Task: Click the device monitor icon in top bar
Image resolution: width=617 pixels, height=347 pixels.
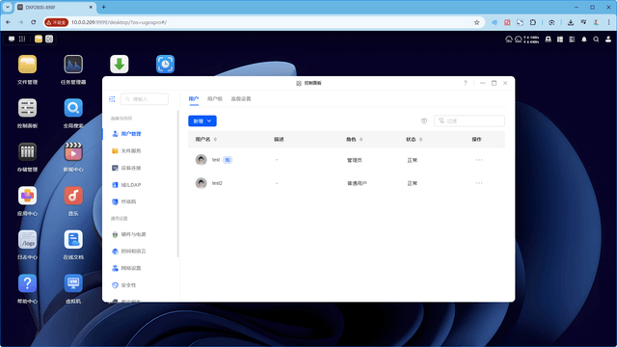Action: click(548, 40)
